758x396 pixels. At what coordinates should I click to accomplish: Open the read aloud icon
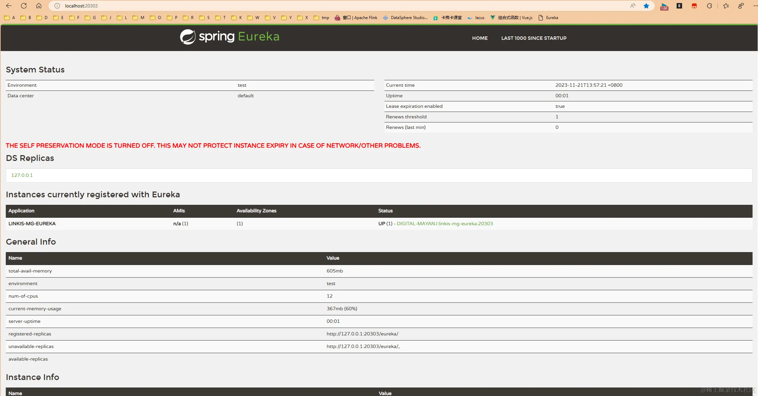click(x=633, y=6)
